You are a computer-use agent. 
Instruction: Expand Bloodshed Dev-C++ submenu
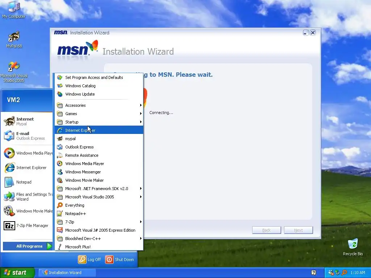[99, 239]
